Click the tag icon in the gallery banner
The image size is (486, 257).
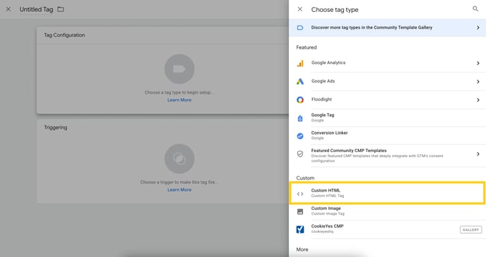300,27
